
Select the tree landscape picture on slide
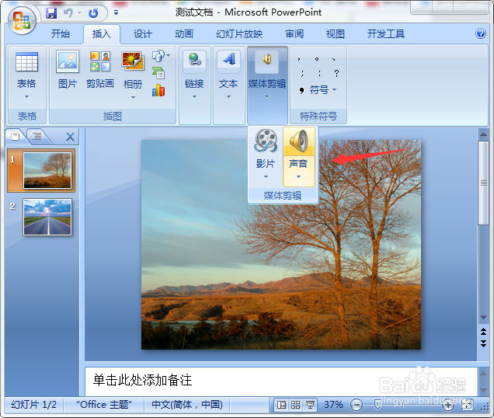pyautogui.click(x=281, y=245)
